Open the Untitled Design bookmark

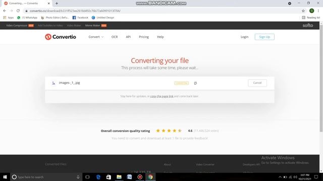click(103, 18)
